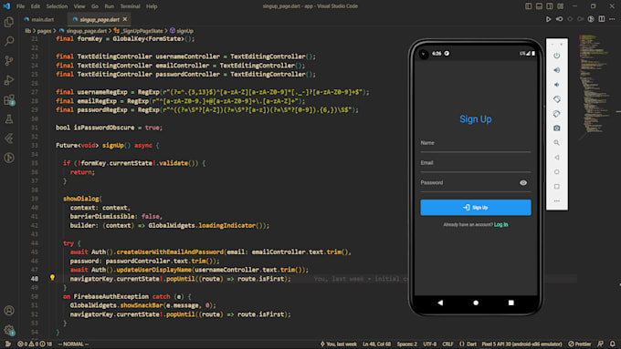Open the Search view in activity bar
The image size is (621, 349).
tap(9, 41)
